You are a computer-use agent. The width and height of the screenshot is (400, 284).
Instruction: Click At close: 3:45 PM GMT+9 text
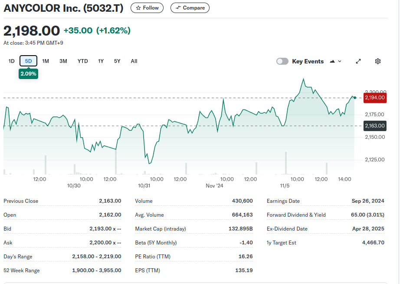pos(33,43)
